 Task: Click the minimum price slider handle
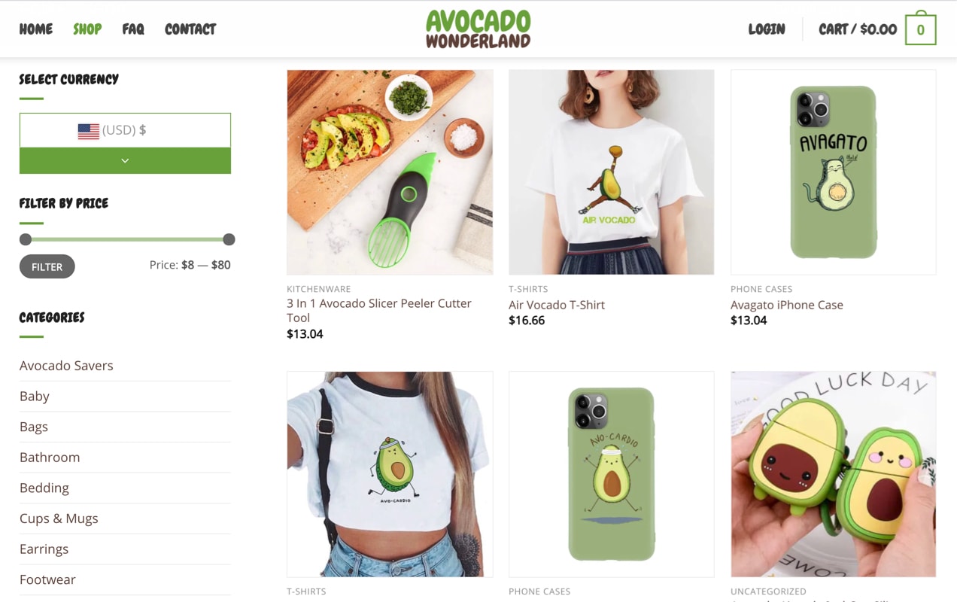[26, 239]
